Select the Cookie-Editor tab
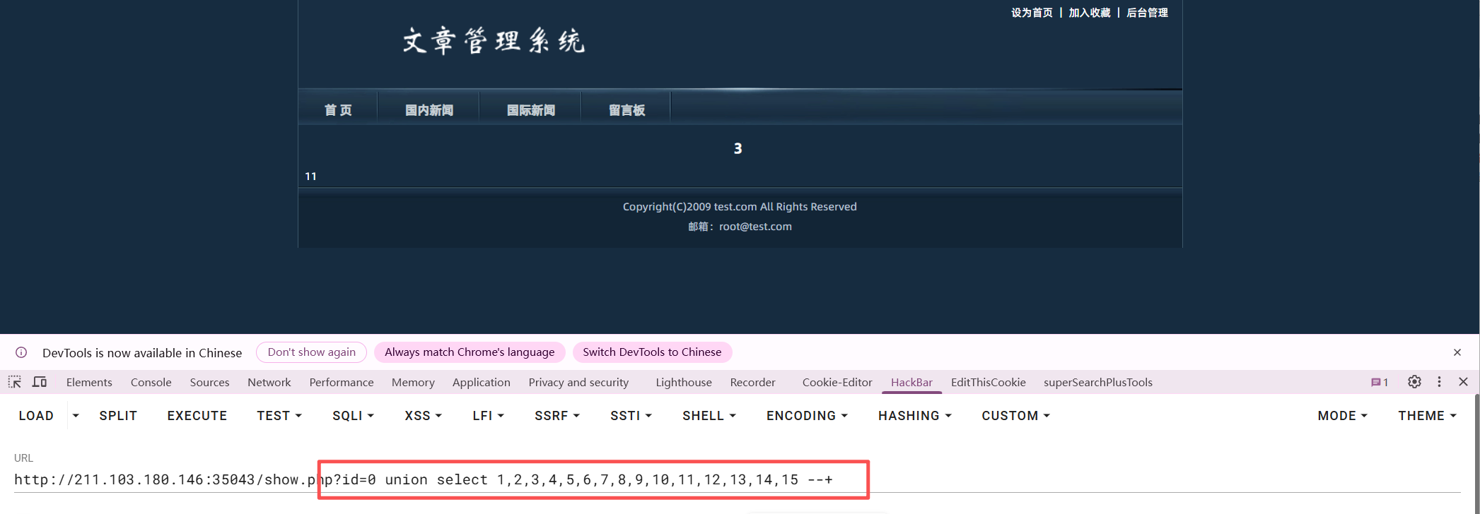This screenshot has width=1480, height=514. [837, 382]
